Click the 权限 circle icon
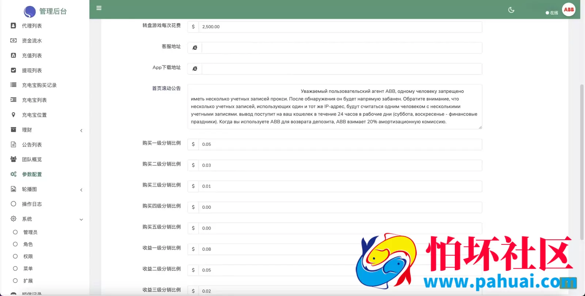This screenshot has width=585, height=296. click(15, 256)
